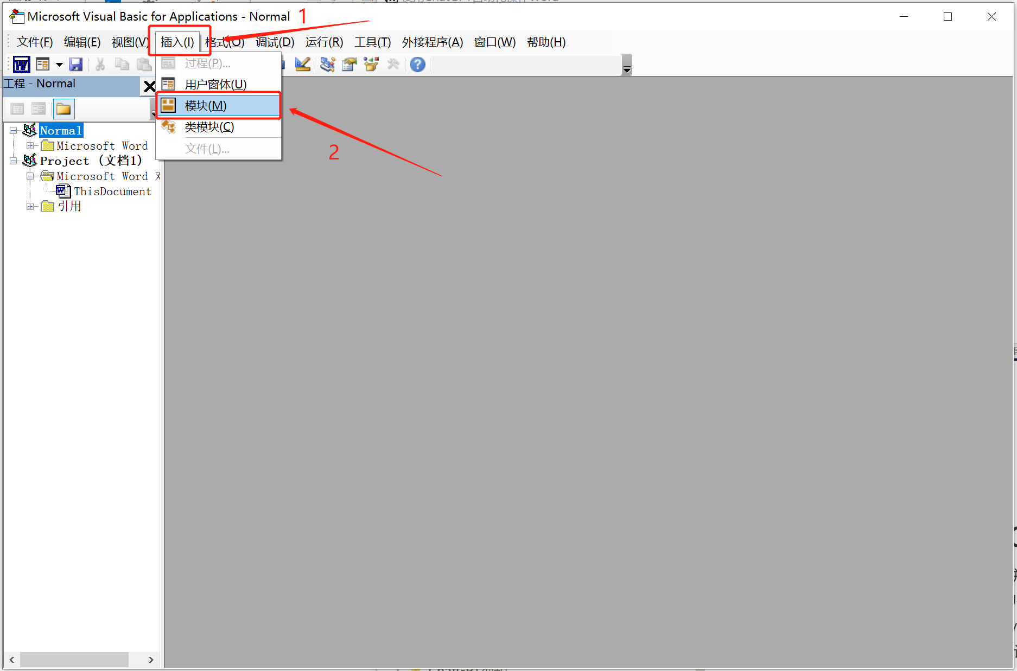Close the 工程 - Normal project panel
This screenshot has width=1017, height=671.
pos(149,86)
